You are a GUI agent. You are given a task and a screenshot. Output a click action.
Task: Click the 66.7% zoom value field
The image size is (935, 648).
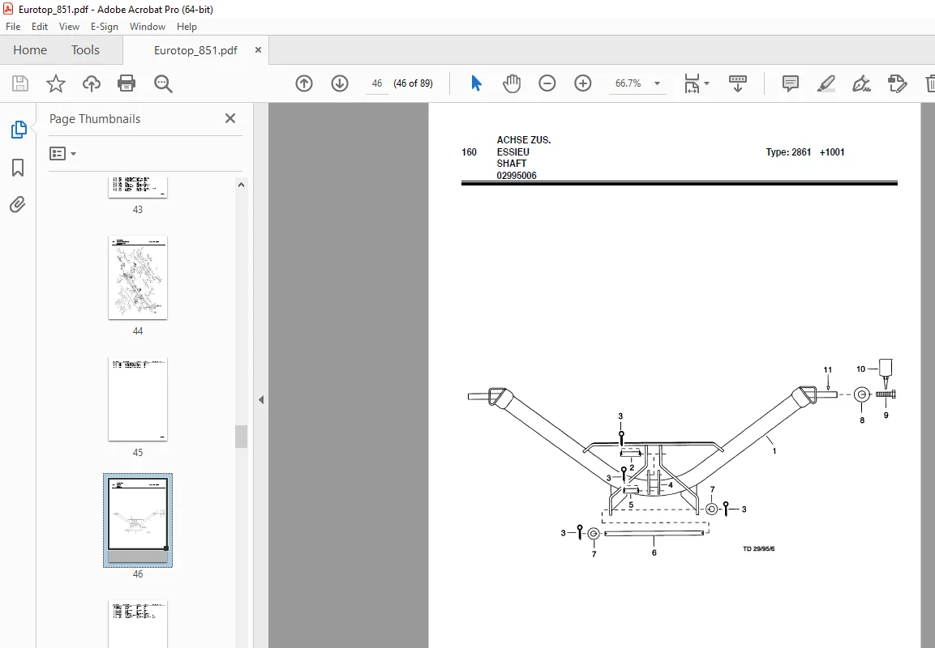pyautogui.click(x=628, y=83)
